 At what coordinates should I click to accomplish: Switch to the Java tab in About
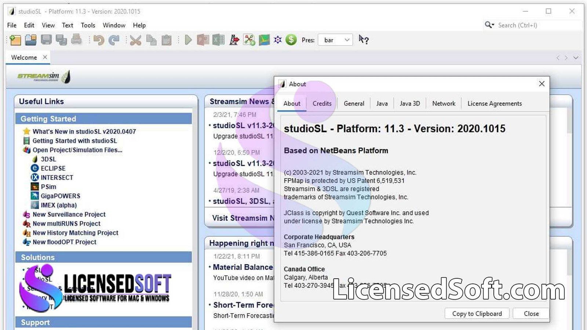(x=382, y=103)
